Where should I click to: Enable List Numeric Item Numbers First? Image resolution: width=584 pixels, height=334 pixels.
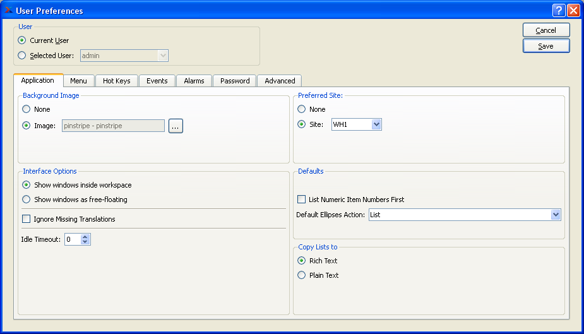301,200
